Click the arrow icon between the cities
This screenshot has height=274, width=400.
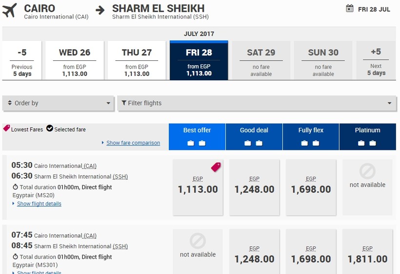pyautogui.click(x=100, y=10)
